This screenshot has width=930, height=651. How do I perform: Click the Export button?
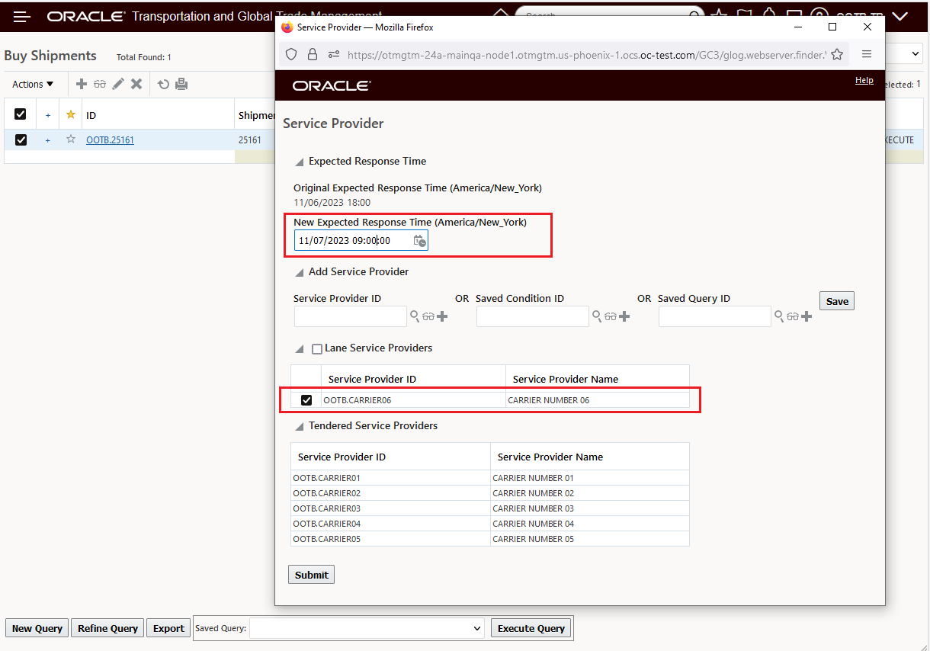168,628
